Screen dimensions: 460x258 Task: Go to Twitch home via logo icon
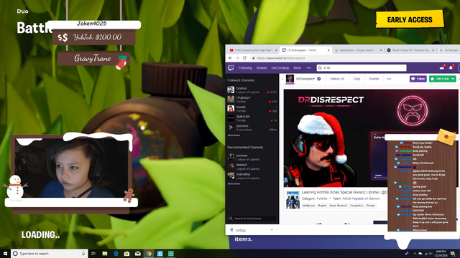[x=231, y=68]
